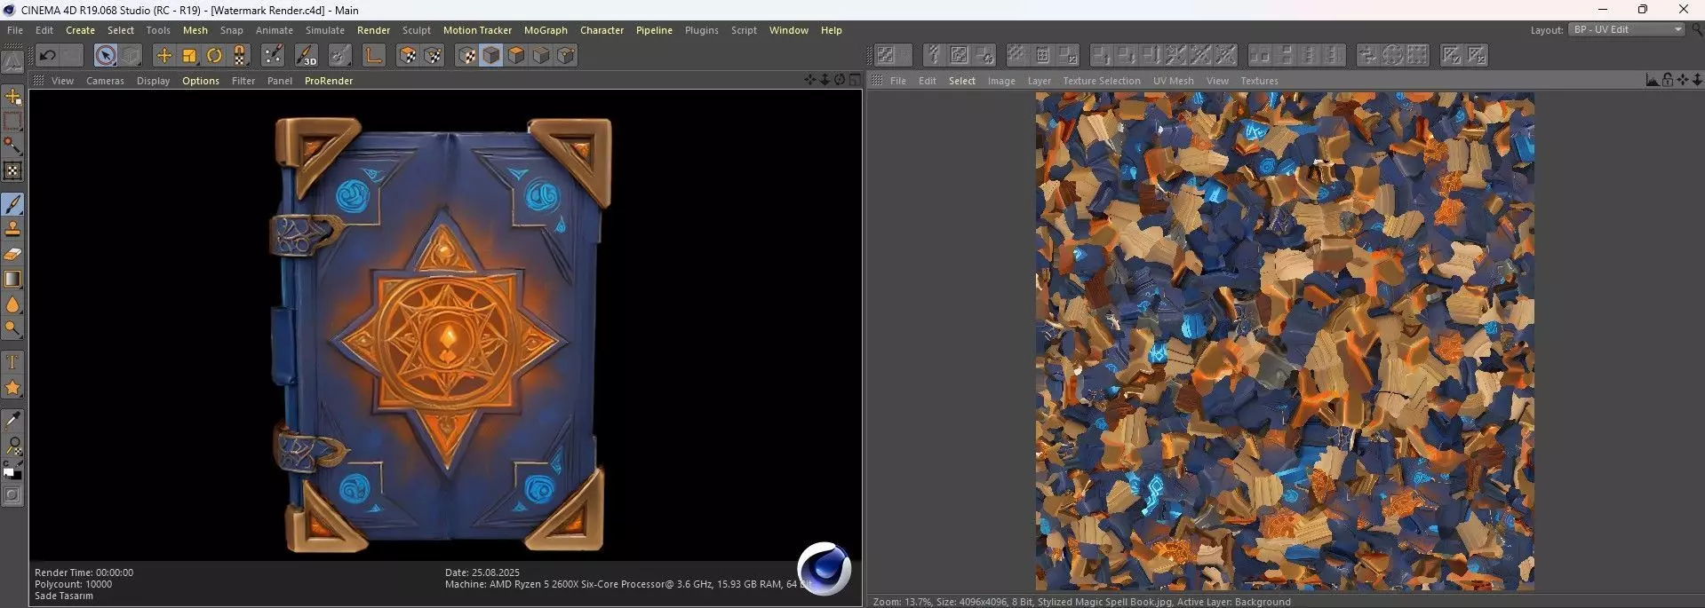Activate the Rotate tool in top toolbar
The image size is (1705, 608).
[x=214, y=55]
